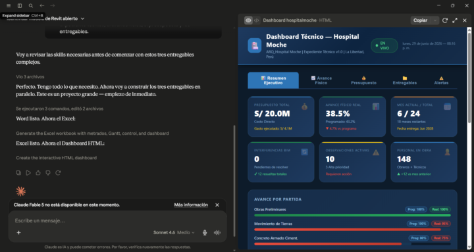474x252 pixels.
Task: Click the hospital dashboard logo icon
Action: tap(255, 45)
